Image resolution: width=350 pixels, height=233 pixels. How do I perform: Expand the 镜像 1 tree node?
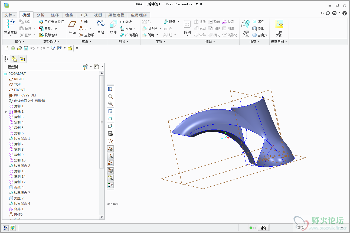(x=6, y=112)
